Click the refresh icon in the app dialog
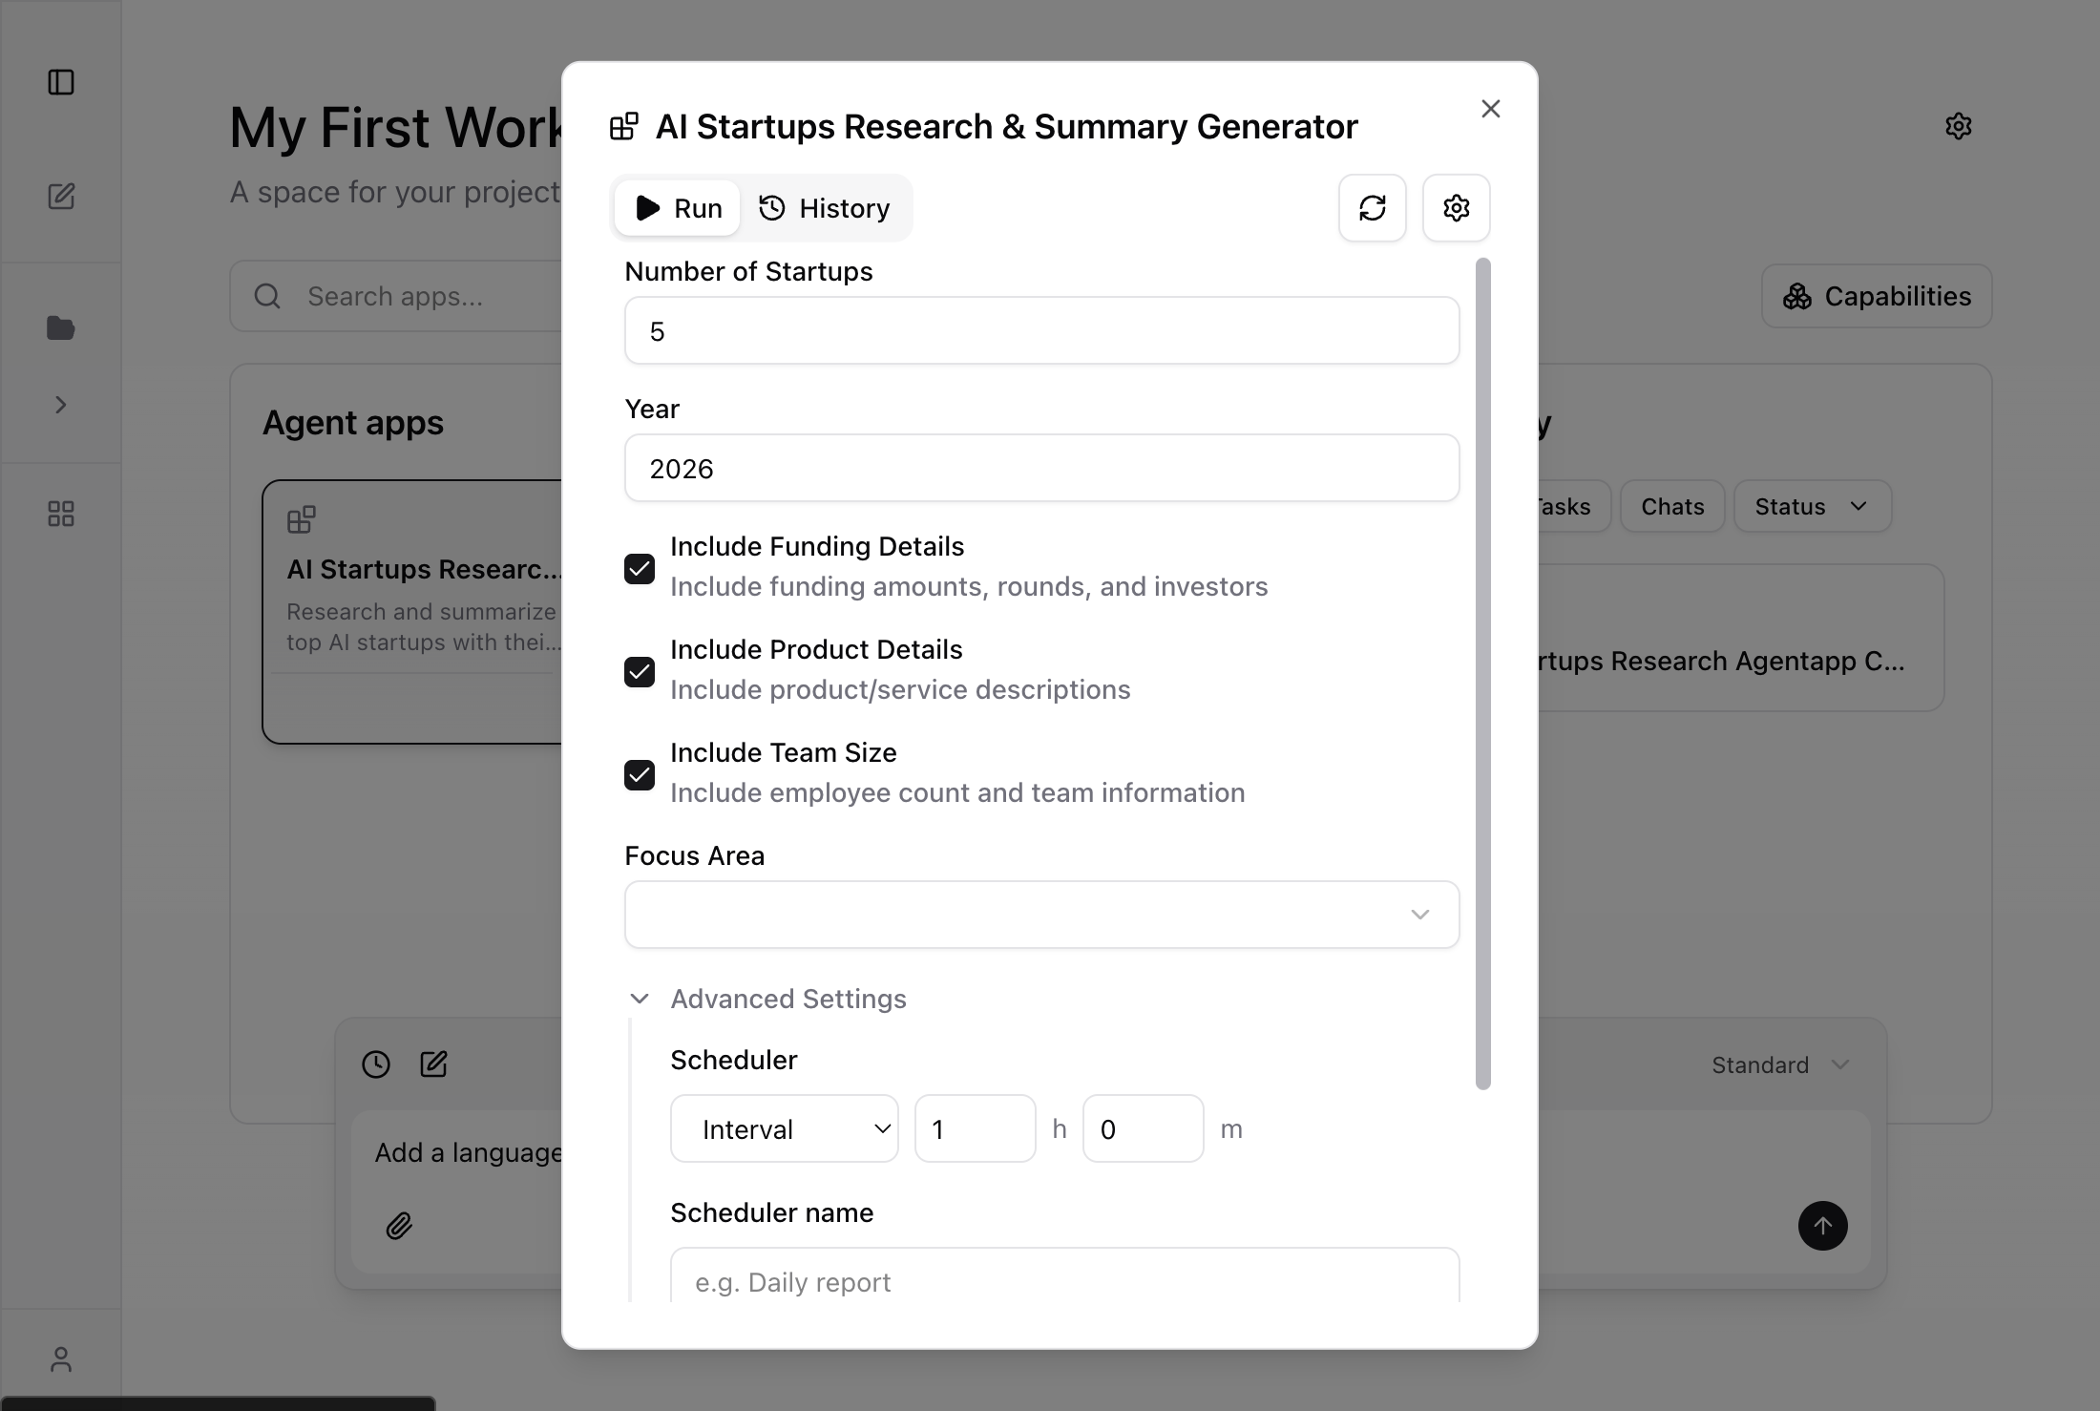 (1373, 207)
